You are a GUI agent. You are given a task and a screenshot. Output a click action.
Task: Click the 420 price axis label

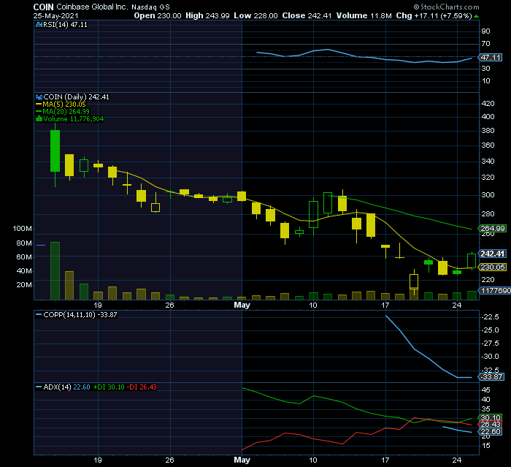(x=488, y=104)
